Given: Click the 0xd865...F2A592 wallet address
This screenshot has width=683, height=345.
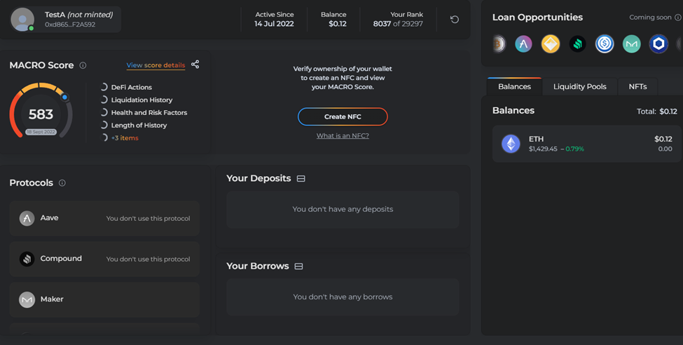Looking at the screenshot, I should coord(70,25).
